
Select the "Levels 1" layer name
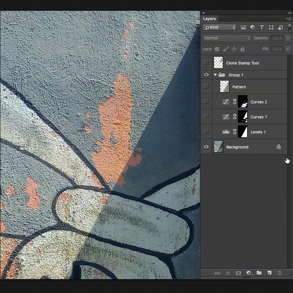tap(258, 132)
